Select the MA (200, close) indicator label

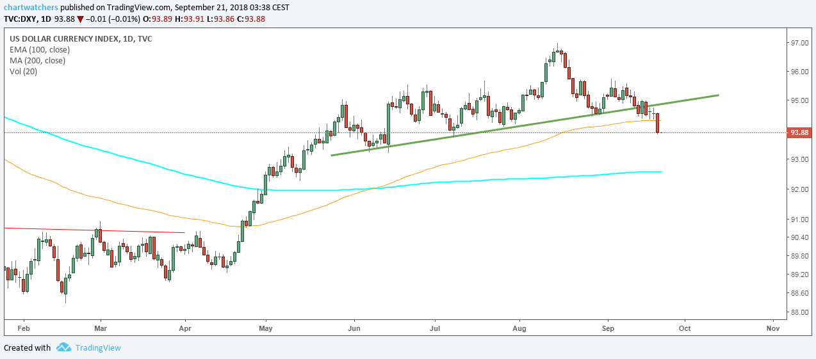tap(37, 60)
